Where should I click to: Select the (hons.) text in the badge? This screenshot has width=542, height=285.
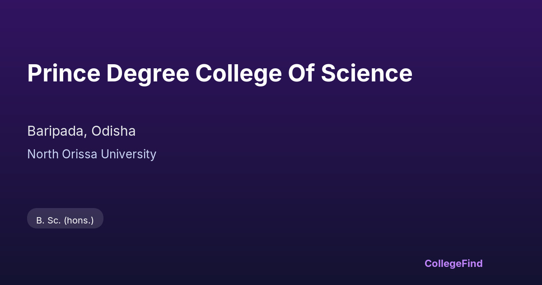[79, 221]
